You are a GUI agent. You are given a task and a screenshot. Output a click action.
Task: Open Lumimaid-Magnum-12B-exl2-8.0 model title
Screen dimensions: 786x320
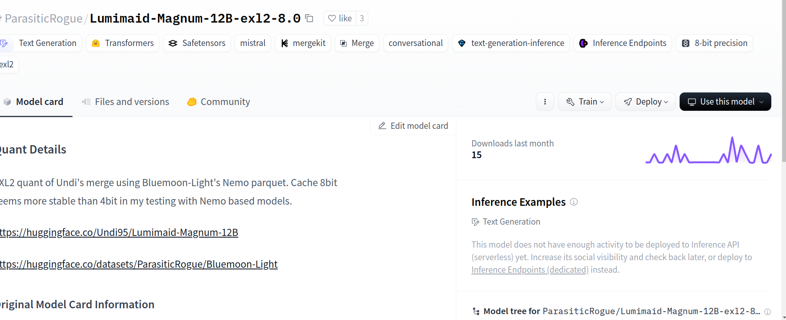pyautogui.click(x=195, y=18)
